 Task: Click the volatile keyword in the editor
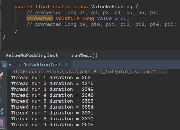click(x=67, y=18)
